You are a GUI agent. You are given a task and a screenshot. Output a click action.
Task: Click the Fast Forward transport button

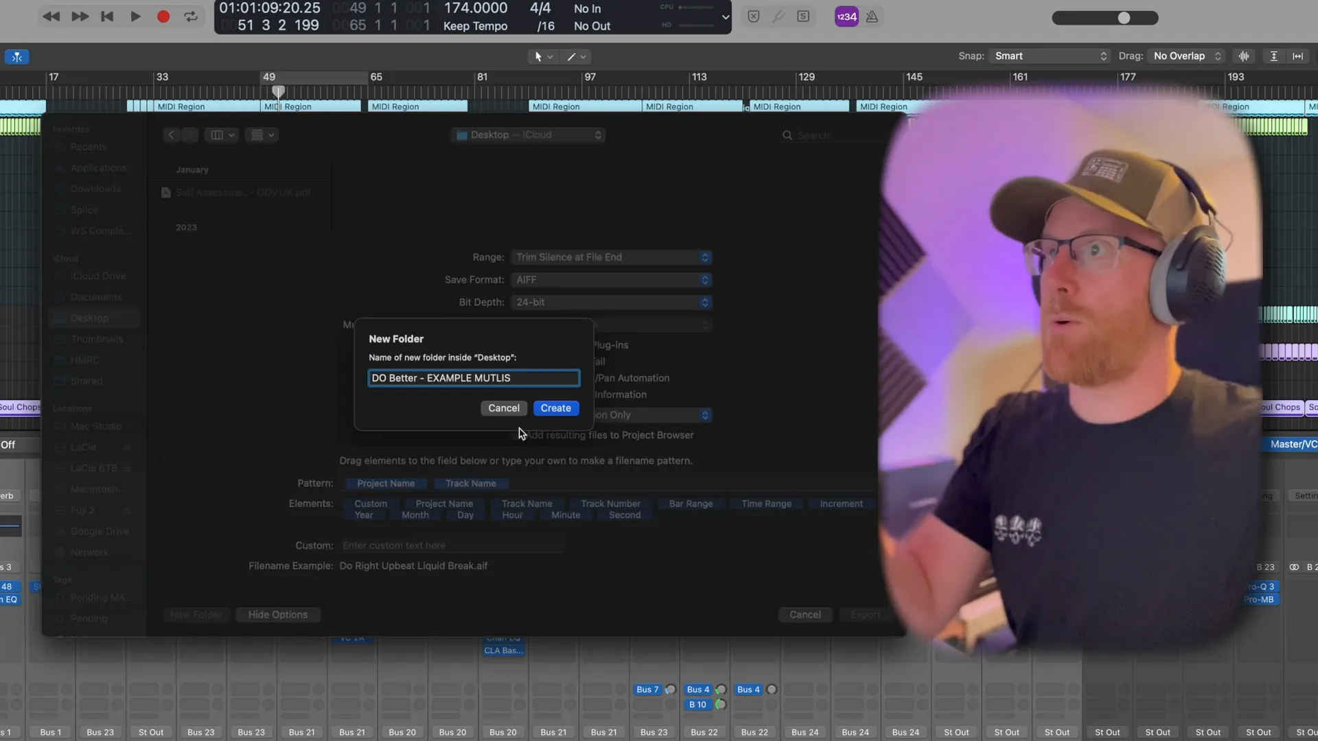coord(80,16)
